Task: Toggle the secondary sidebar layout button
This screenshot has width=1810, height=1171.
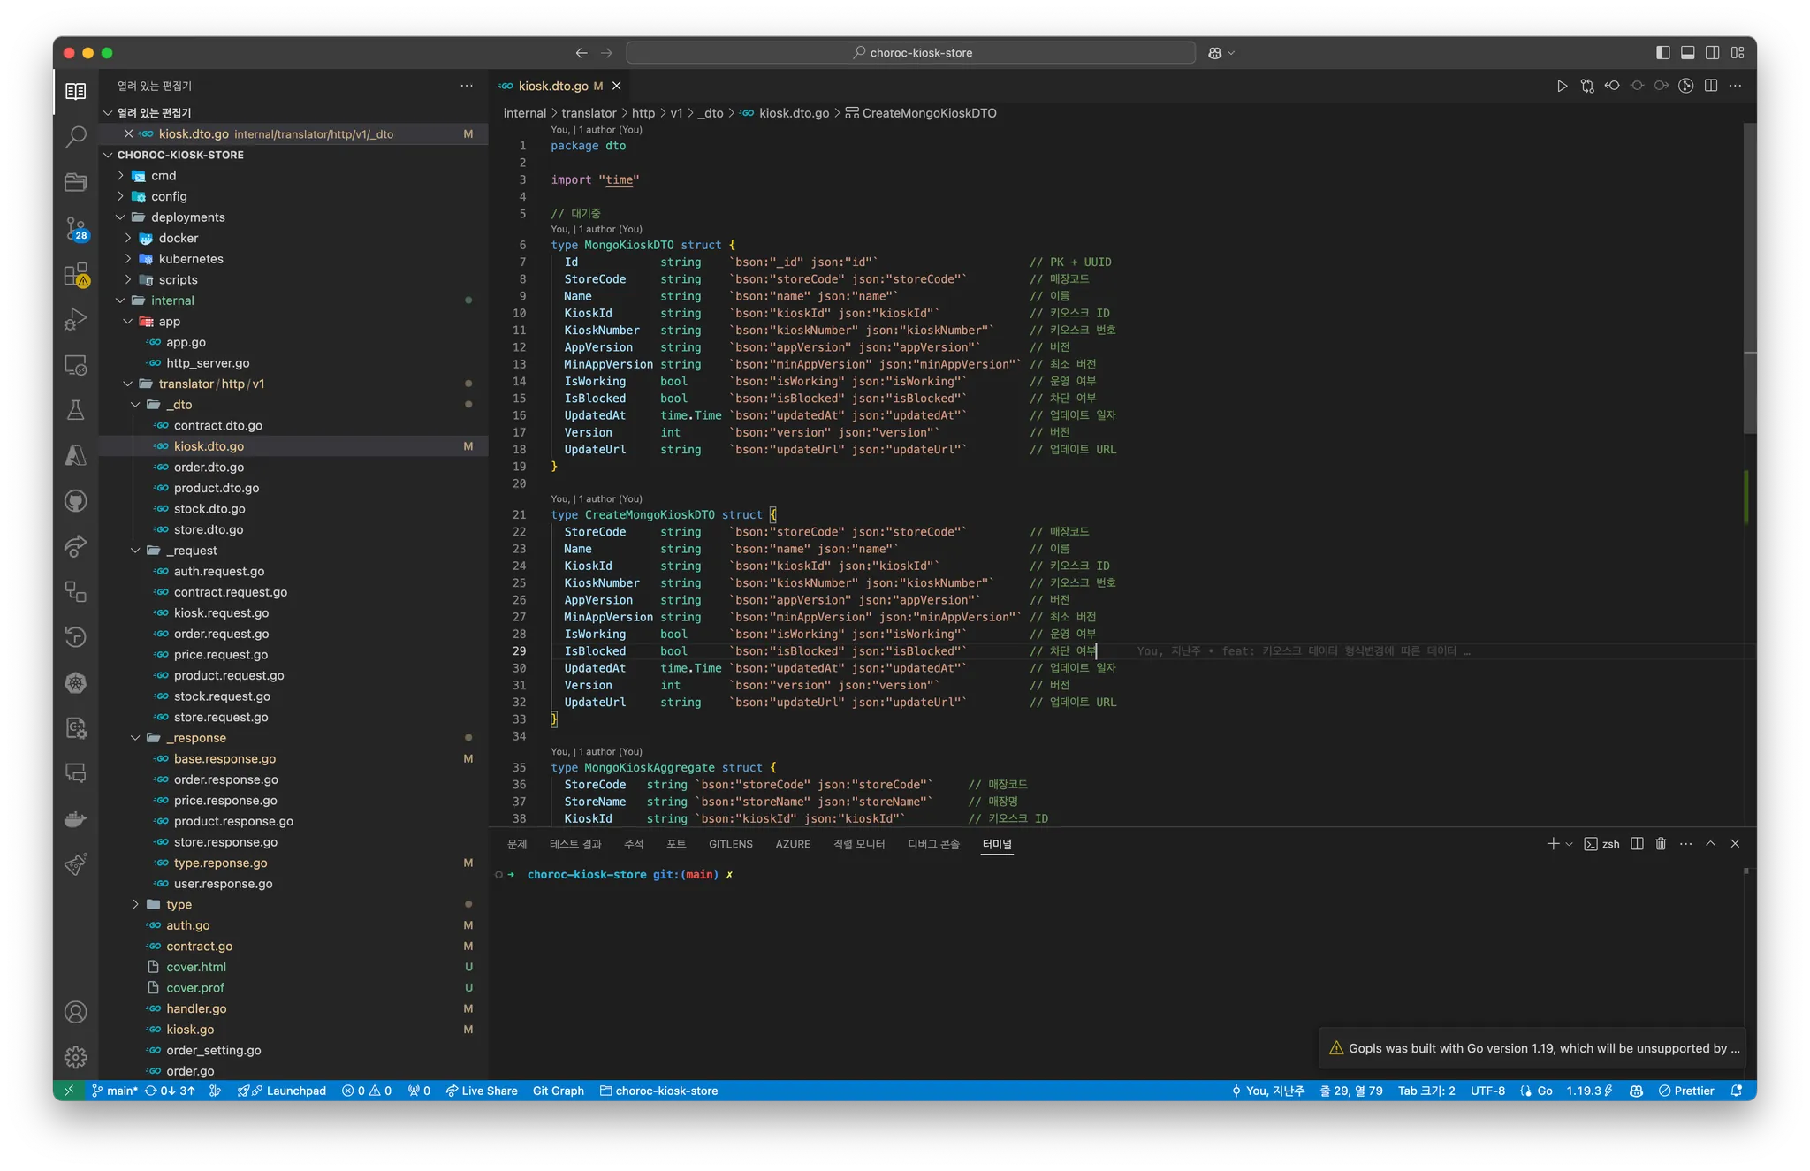Action: click(1712, 52)
